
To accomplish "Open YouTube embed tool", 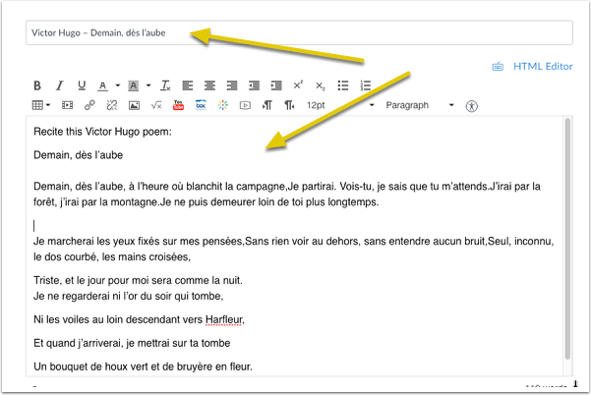I will 178,105.
